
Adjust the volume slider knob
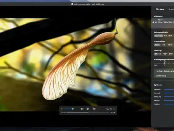click(73, 109)
